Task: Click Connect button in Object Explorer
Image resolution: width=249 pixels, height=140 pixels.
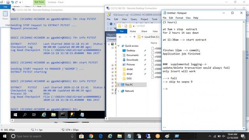Action: (112, 39)
